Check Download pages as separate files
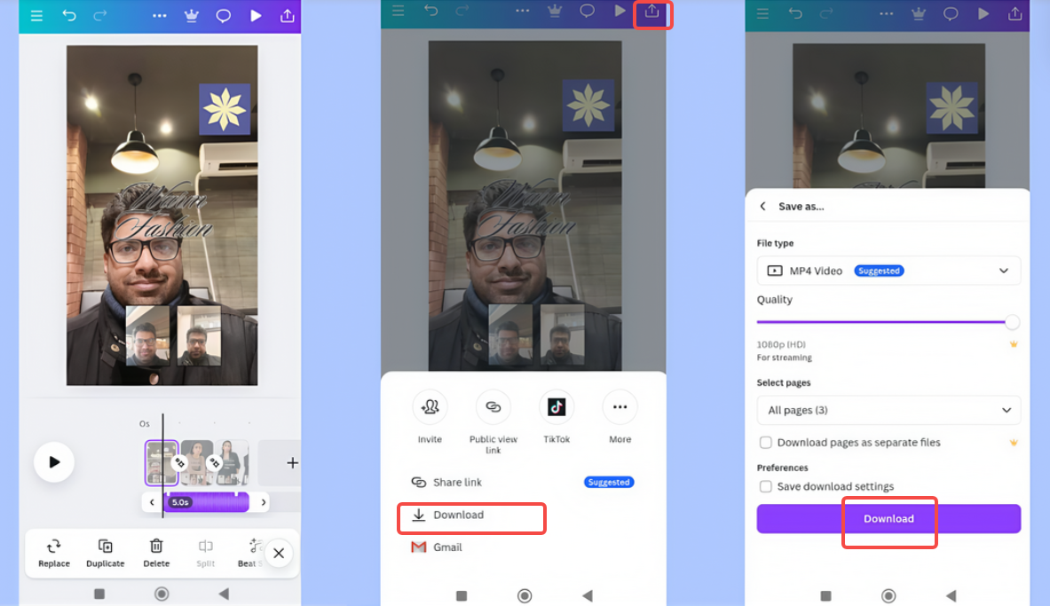This screenshot has width=1050, height=606. click(x=765, y=443)
